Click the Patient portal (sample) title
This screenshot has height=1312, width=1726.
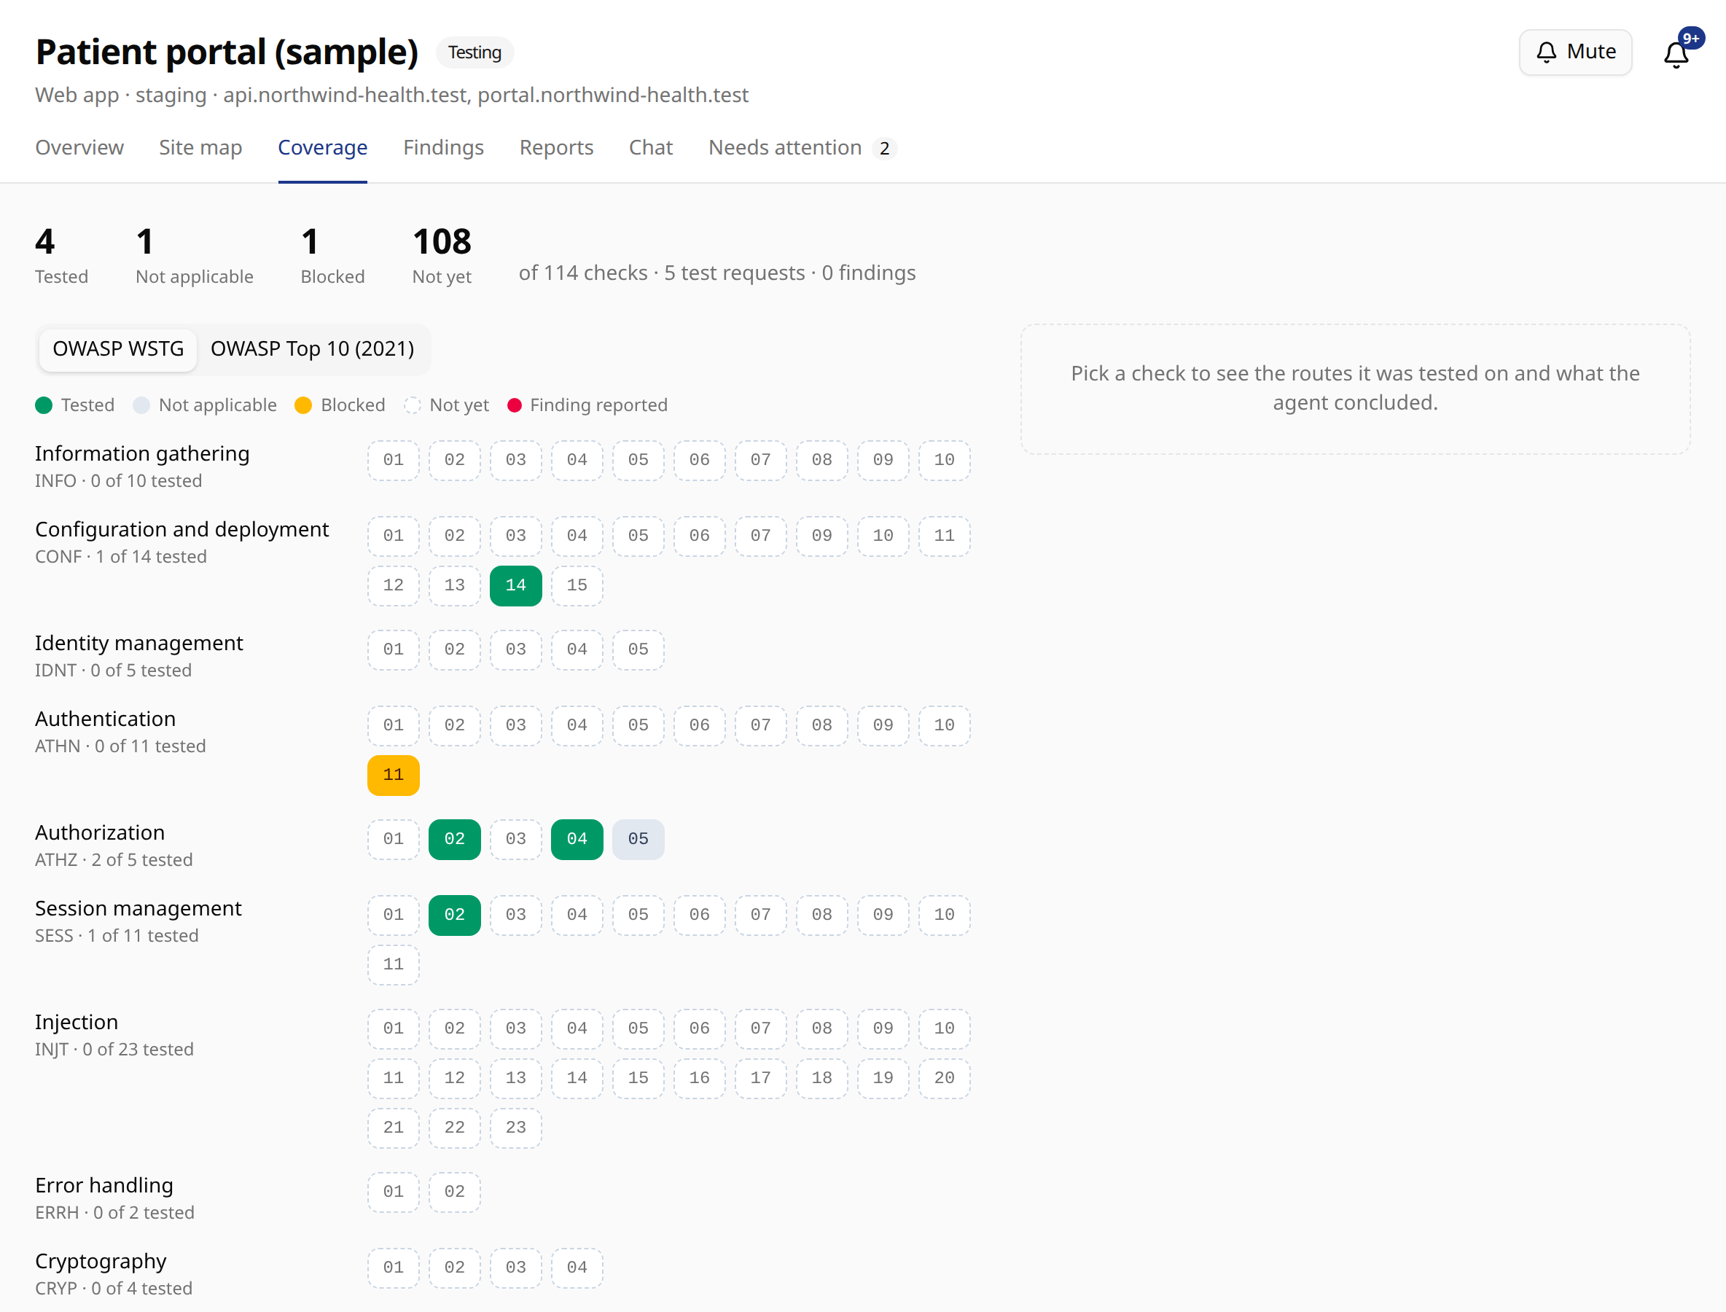[227, 52]
